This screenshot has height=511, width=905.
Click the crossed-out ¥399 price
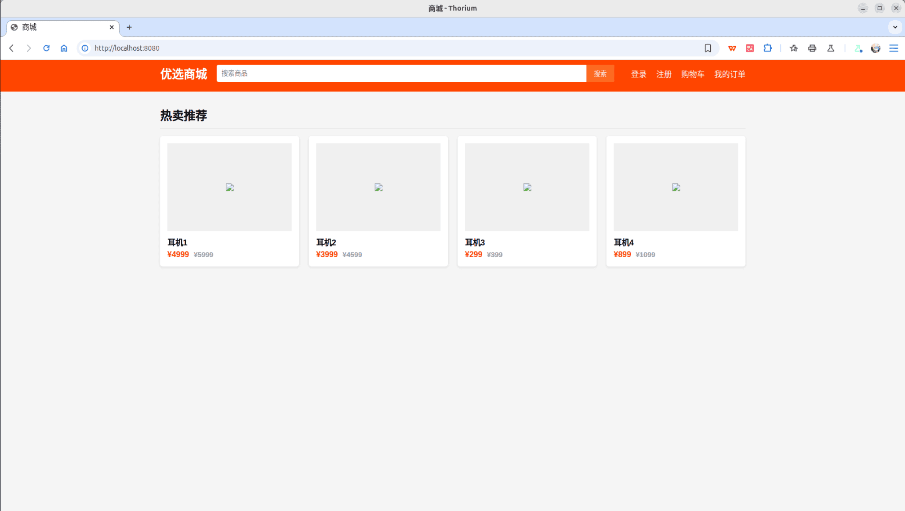[x=494, y=255]
